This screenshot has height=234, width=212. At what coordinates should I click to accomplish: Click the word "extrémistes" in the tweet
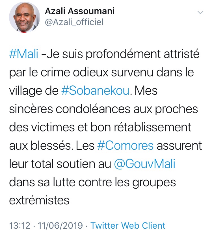39,201
